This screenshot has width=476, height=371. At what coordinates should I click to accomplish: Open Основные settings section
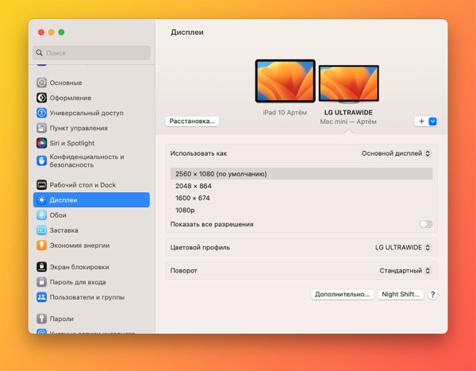coord(91,83)
